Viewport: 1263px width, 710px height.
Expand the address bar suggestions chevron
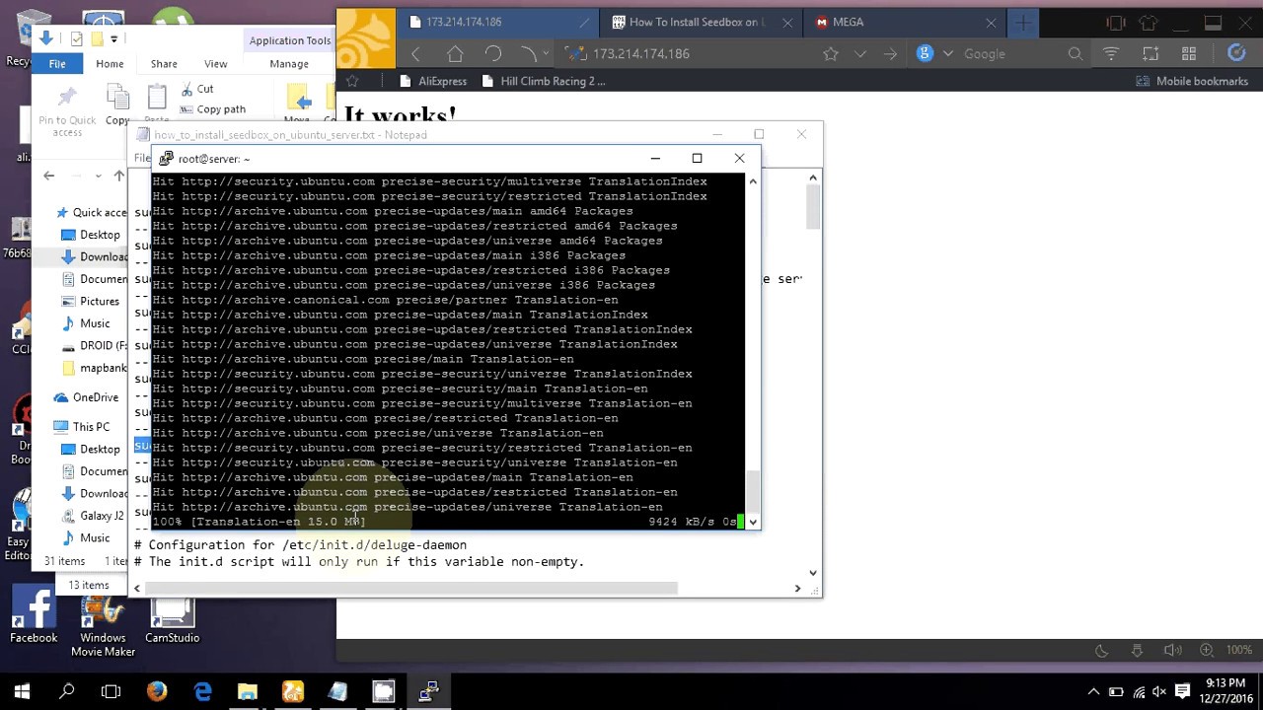pyautogui.click(x=860, y=54)
